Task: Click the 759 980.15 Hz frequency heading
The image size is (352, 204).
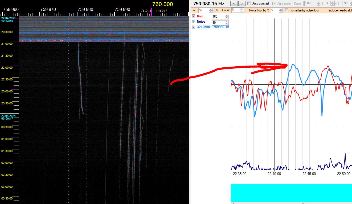Action: 209,4
